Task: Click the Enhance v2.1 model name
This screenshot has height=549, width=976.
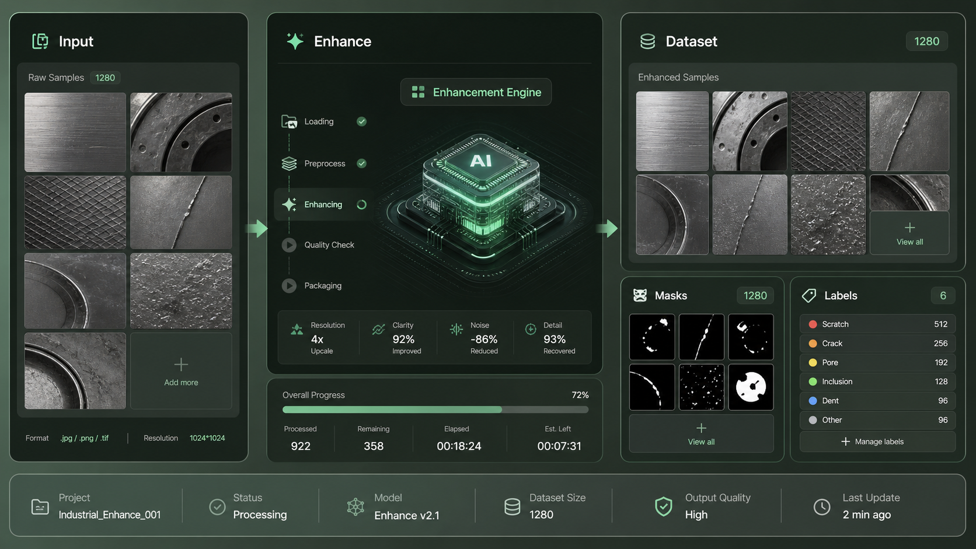Action: [407, 515]
